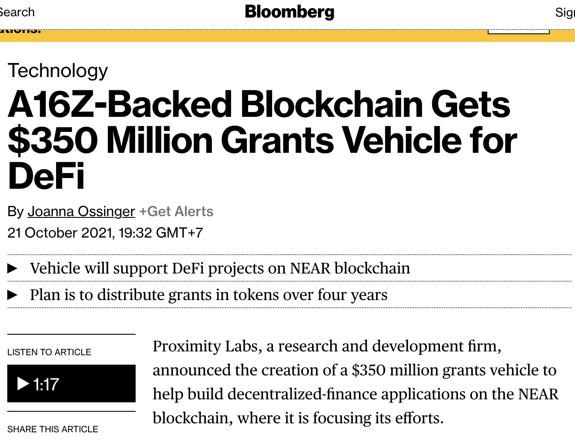Play the article audio
The image size is (575, 440).
23,384
